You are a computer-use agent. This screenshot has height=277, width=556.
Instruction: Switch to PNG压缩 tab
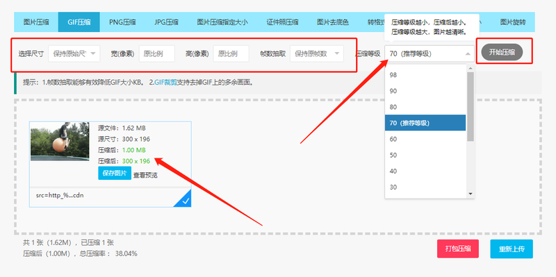(x=122, y=22)
